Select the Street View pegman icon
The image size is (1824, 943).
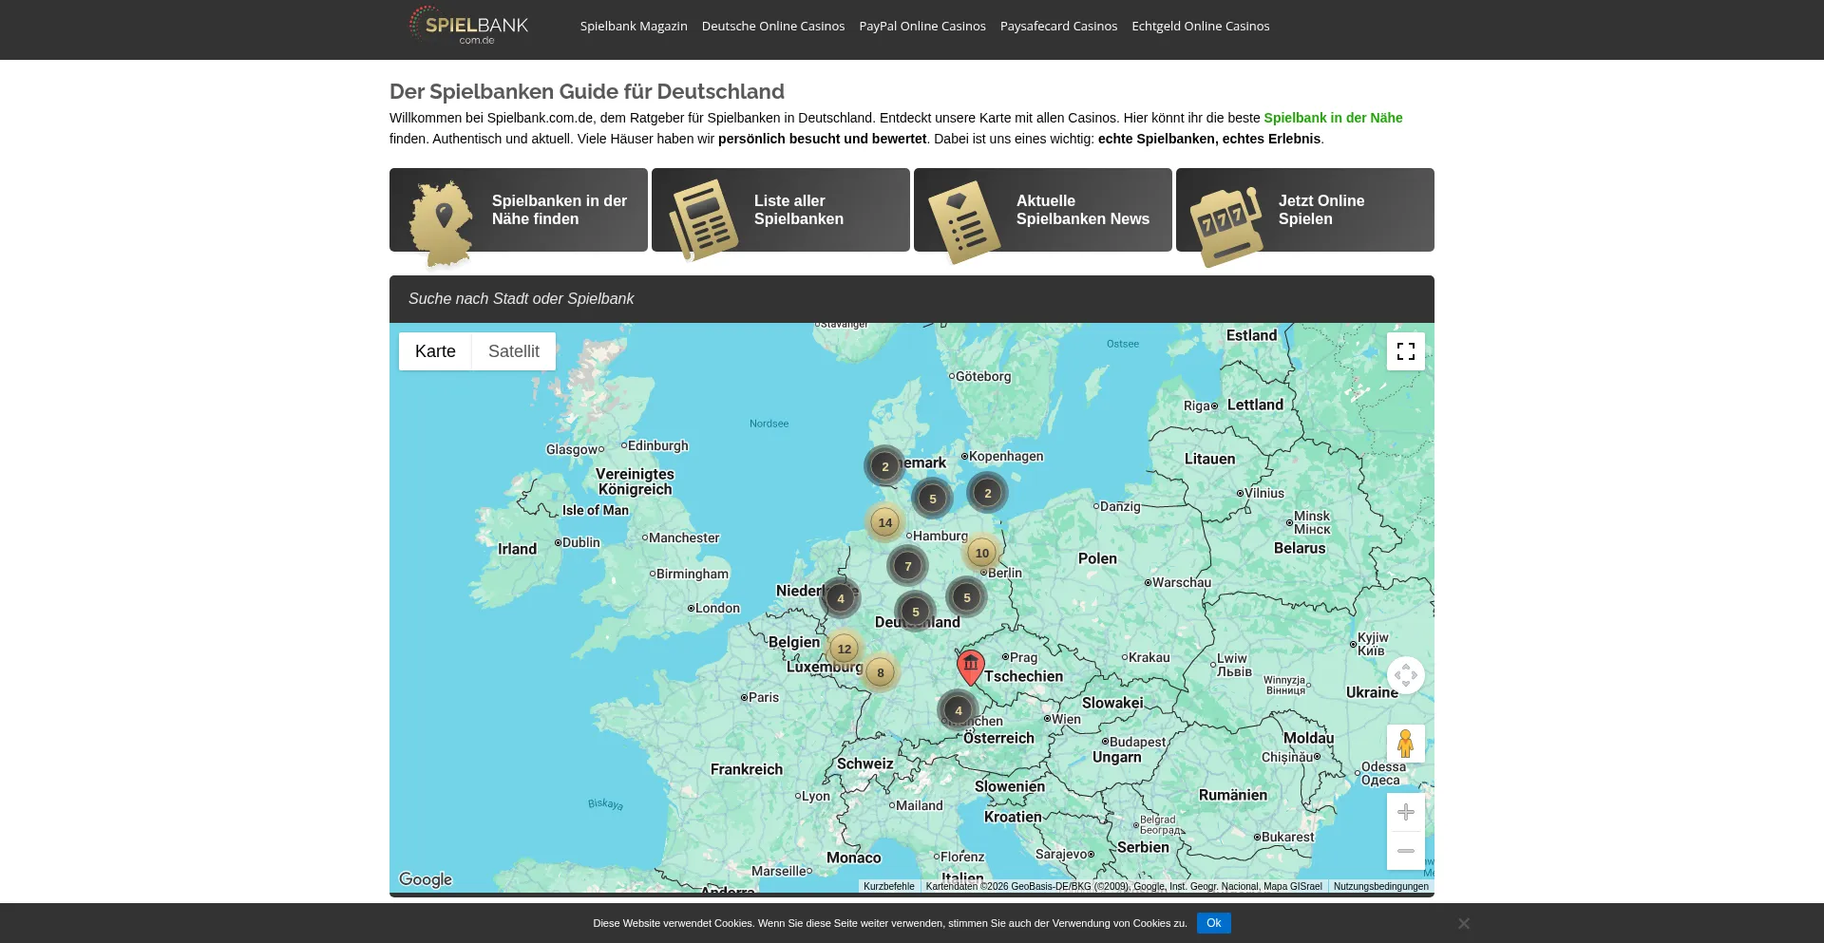pos(1406,744)
